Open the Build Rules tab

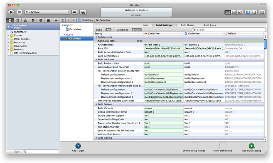click(x=209, y=25)
